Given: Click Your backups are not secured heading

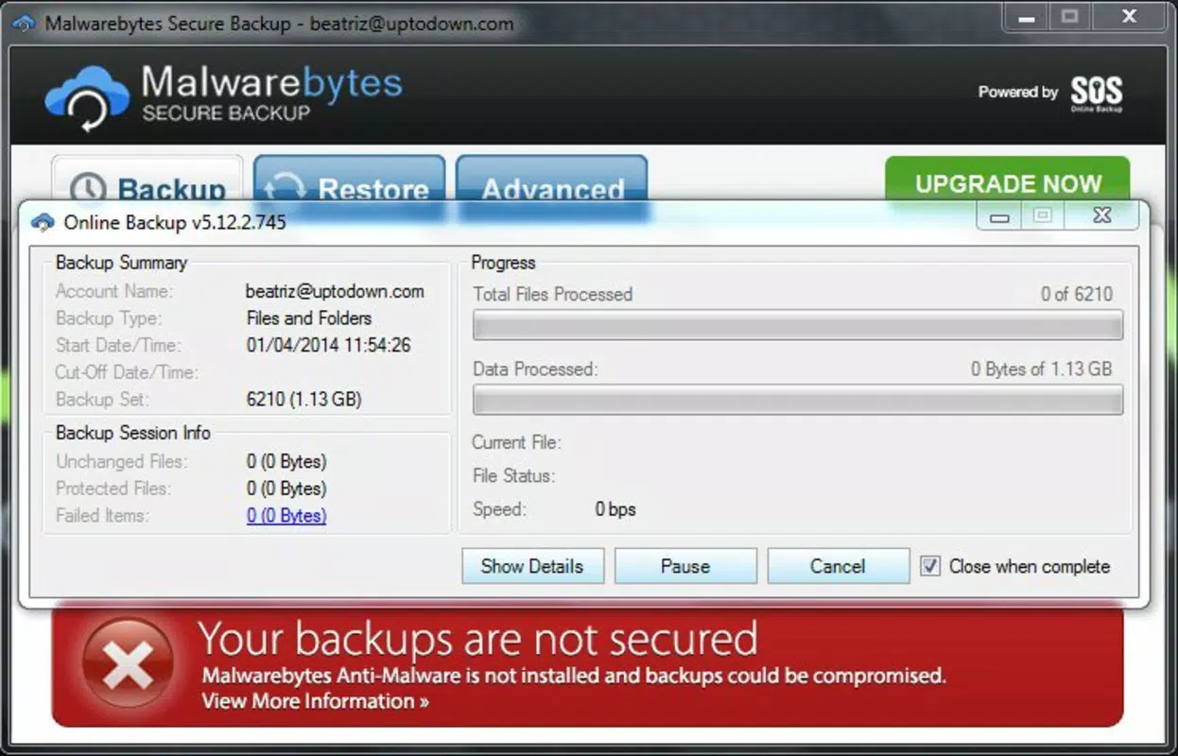Looking at the screenshot, I should point(478,640).
